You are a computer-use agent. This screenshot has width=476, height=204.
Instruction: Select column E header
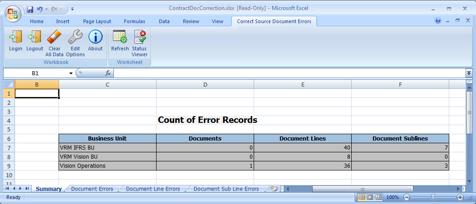(x=303, y=85)
